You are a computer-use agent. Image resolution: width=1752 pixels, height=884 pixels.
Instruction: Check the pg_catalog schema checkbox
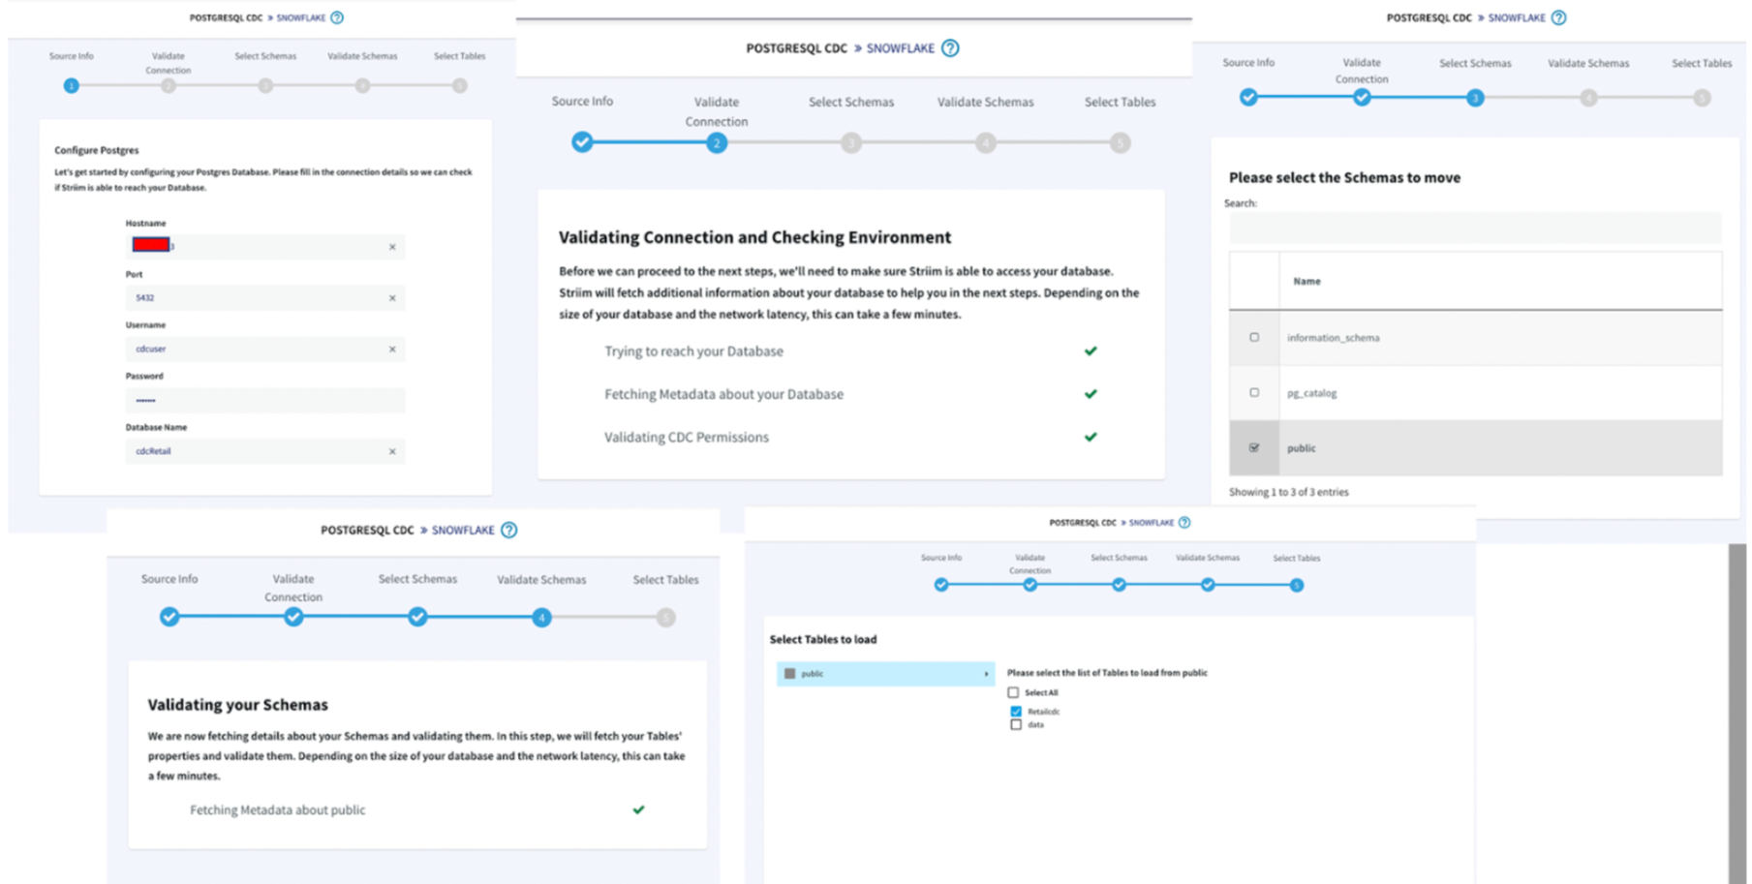1254,393
